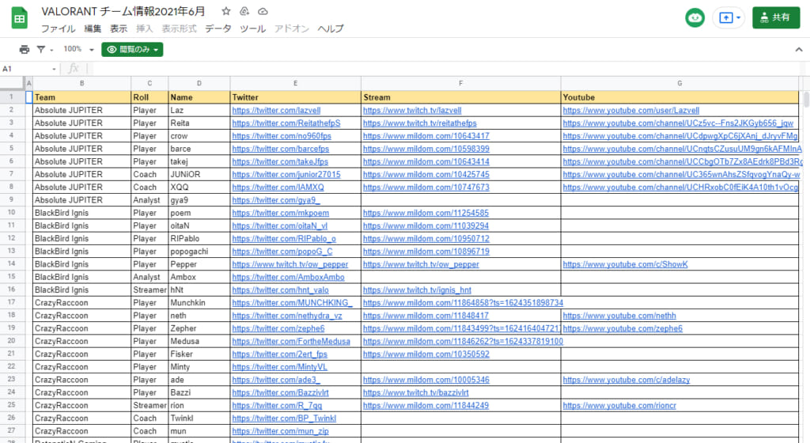Open twitch.tv/bazzivlrt link

tap(416, 392)
